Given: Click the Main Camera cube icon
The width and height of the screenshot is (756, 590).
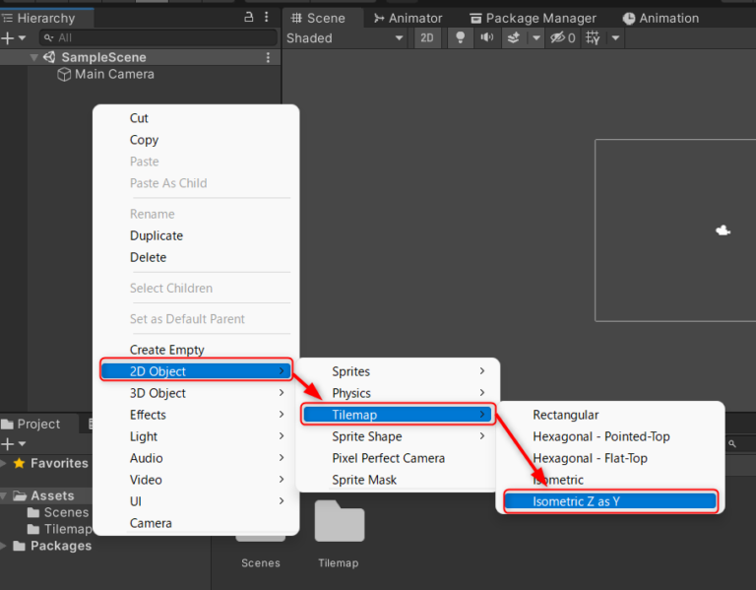Looking at the screenshot, I should [x=64, y=75].
